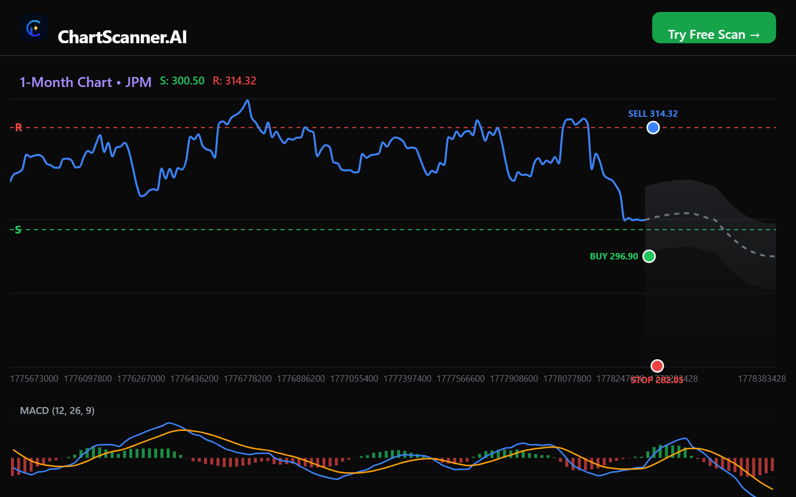Click the blue SELL 314.32 marker dot
The height and width of the screenshot is (497, 796).
[653, 128]
